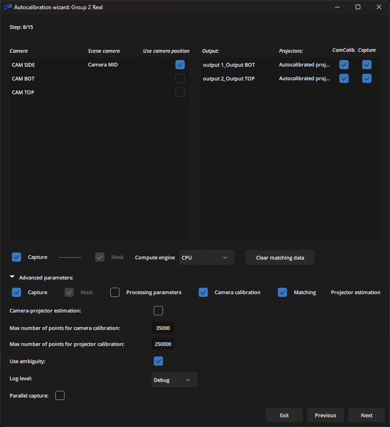This screenshot has width=390, height=427.
Task: Enable Parallel capture
Action: [60, 395]
